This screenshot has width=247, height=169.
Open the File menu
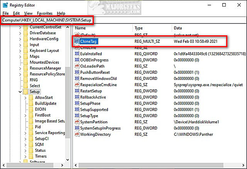point(5,13)
